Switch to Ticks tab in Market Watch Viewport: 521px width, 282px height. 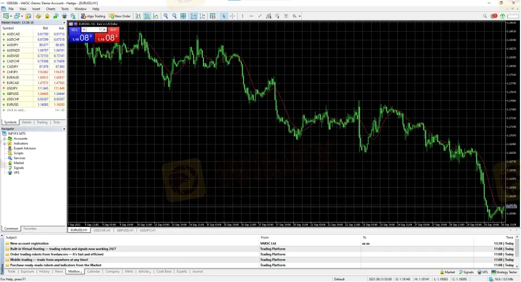tap(57, 122)
